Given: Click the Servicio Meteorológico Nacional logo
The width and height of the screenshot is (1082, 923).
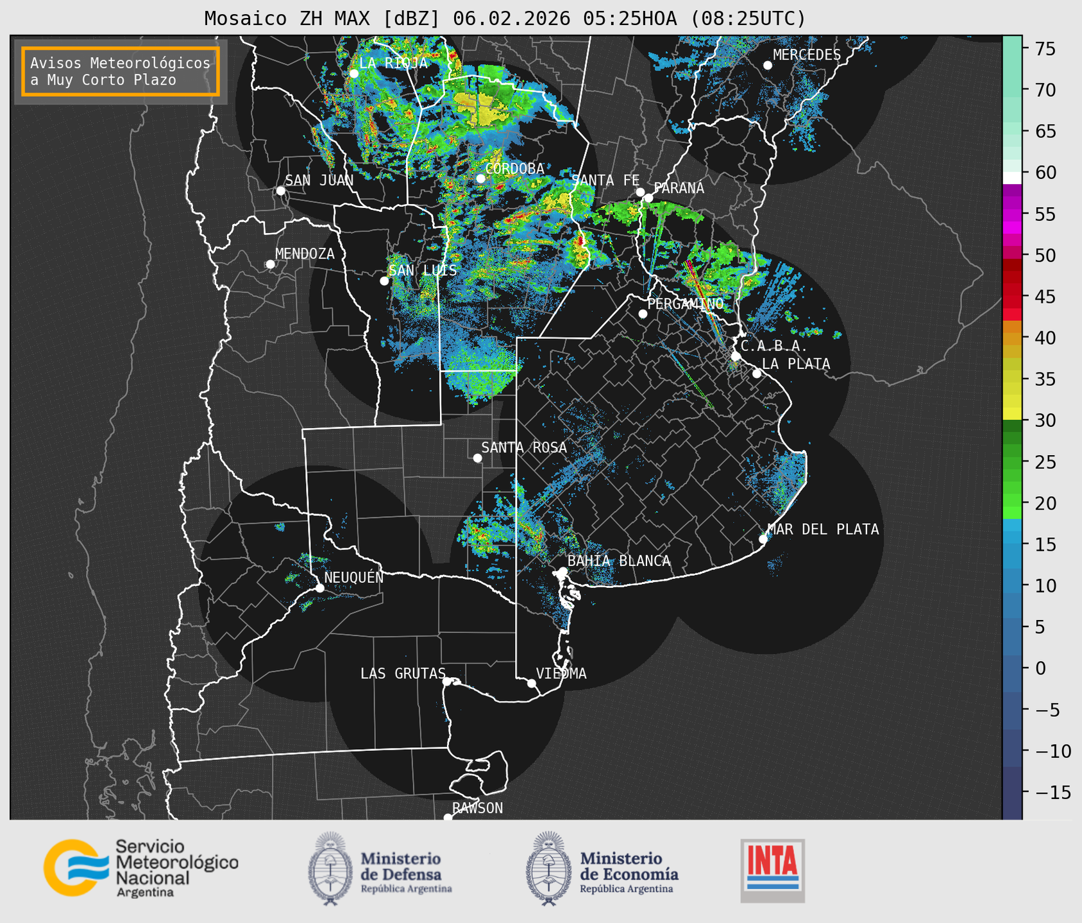Looking at the screenshot, I should pyautogui.click(x=140, y=868).
